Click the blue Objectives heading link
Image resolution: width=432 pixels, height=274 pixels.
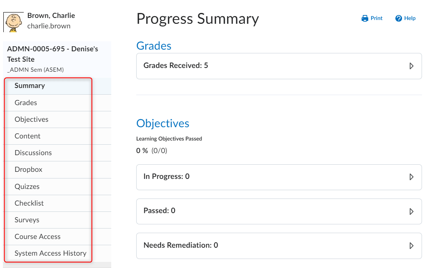pos(162,123)
